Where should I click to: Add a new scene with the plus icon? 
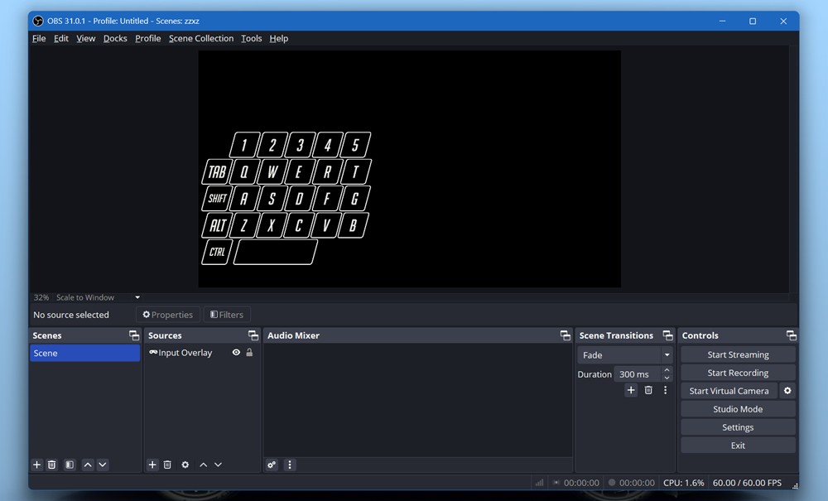tap(36, 465)
